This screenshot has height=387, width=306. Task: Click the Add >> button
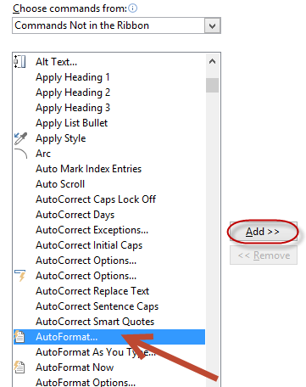pos(264,232)
